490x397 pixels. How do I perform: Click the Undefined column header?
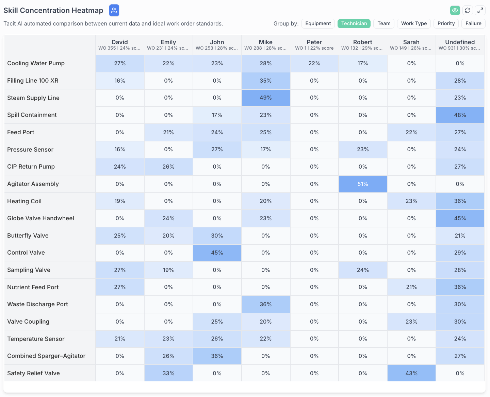[x=460, y=45]
